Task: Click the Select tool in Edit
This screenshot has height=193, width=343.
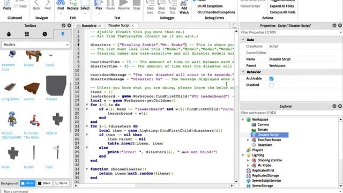Action: [85, 5]
